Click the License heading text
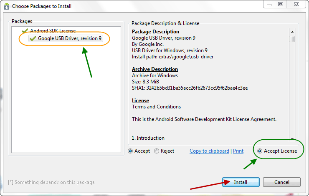This screenshot has height=196, width=309. tap(140, 101)
